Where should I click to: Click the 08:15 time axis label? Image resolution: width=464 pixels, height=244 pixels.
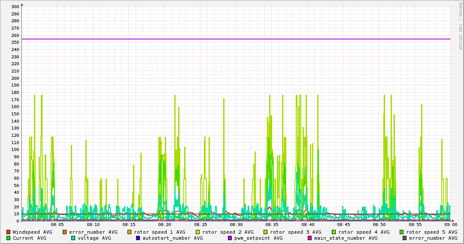coord(129,225)
